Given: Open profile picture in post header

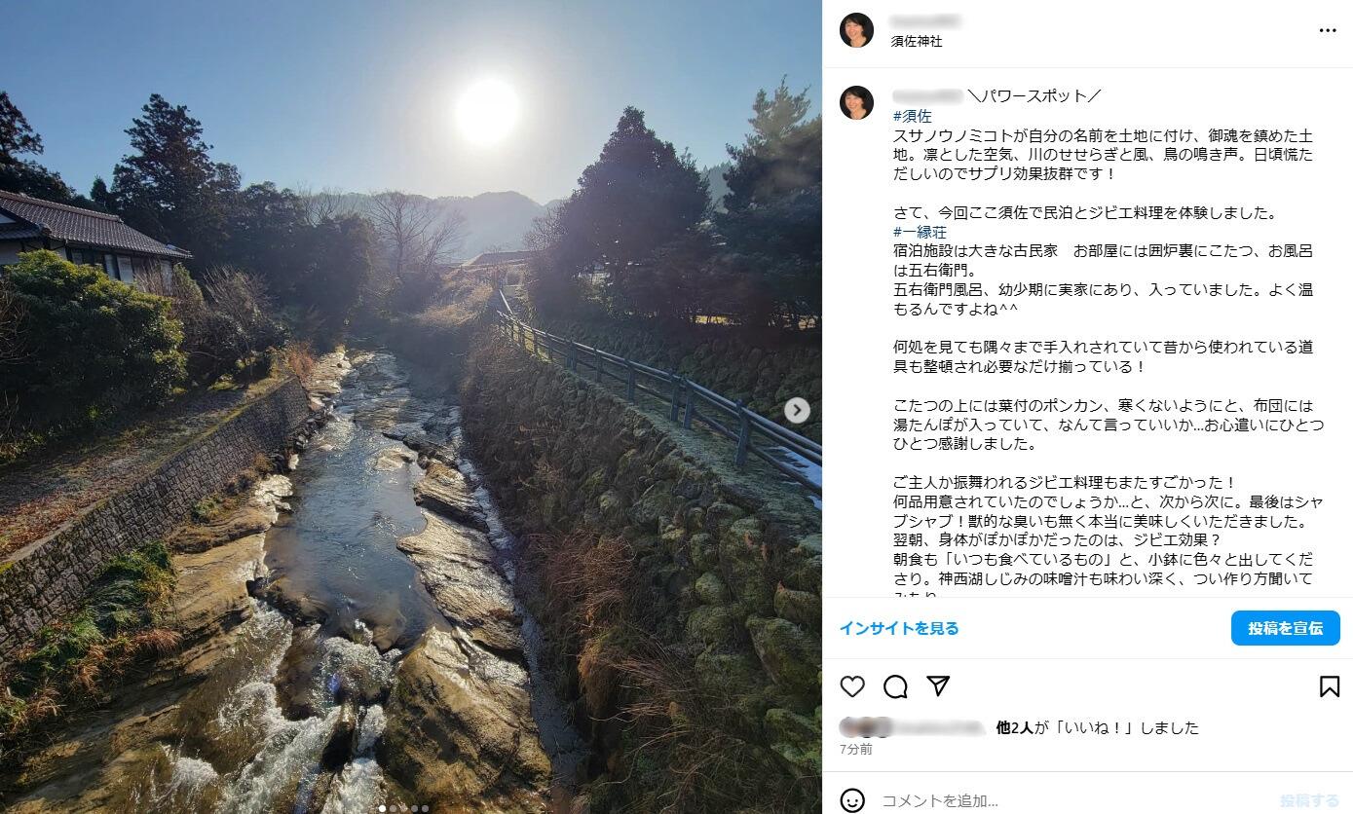Looking at the screenshot, I should point(856,30).
